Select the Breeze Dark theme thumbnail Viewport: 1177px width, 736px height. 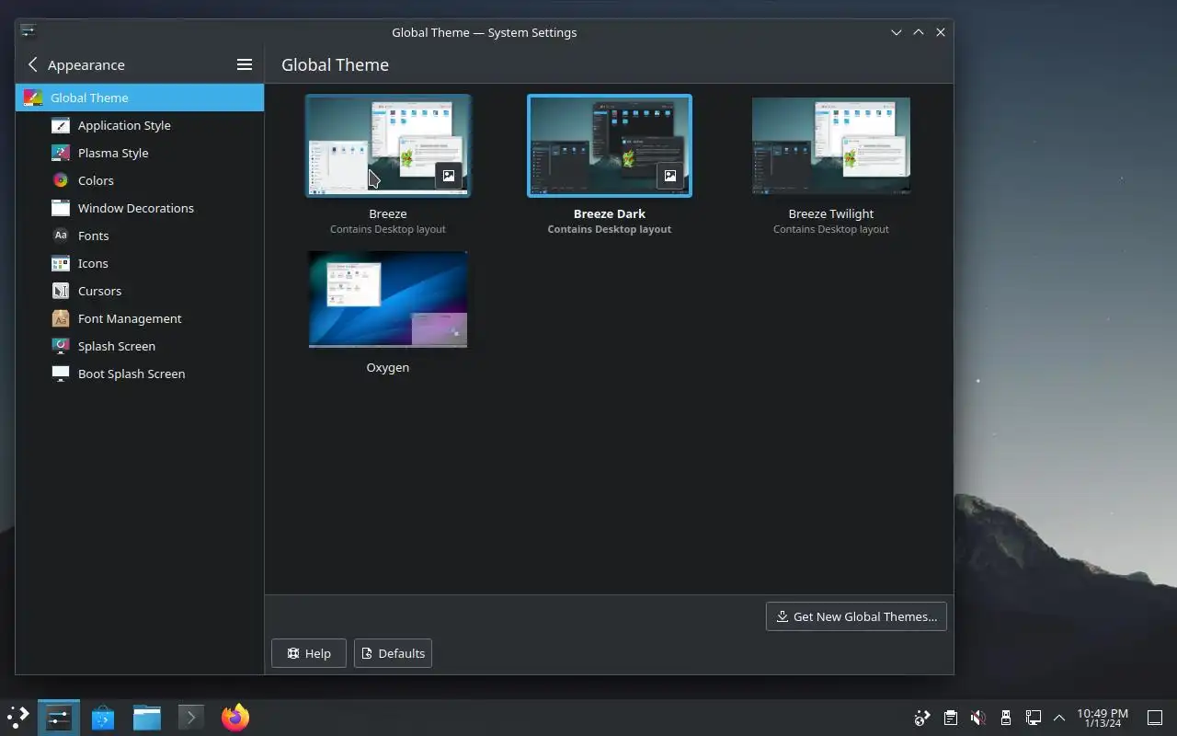tap(610, 145)
